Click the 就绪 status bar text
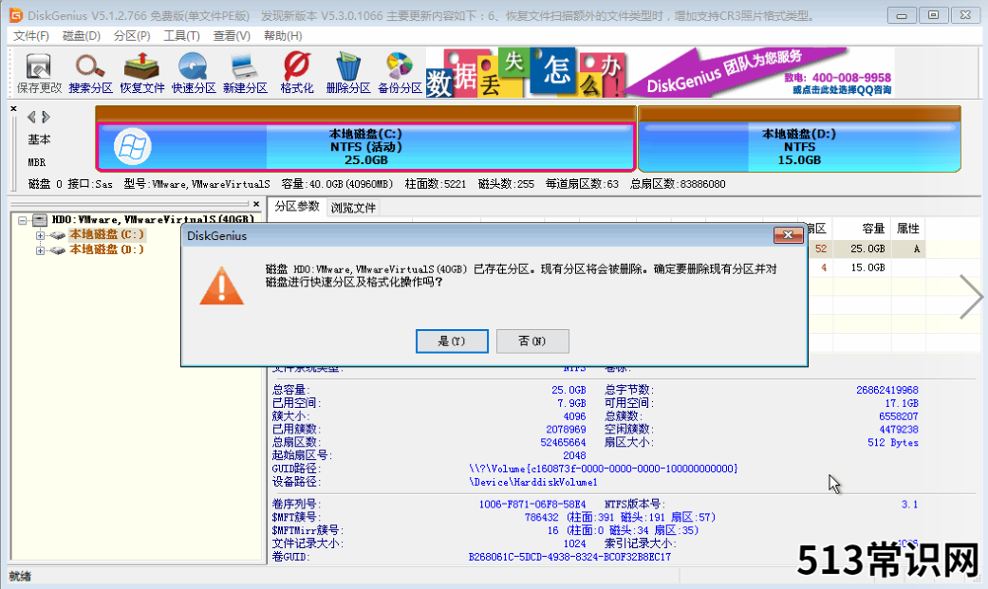988x589 pixels. pos(20,577)
